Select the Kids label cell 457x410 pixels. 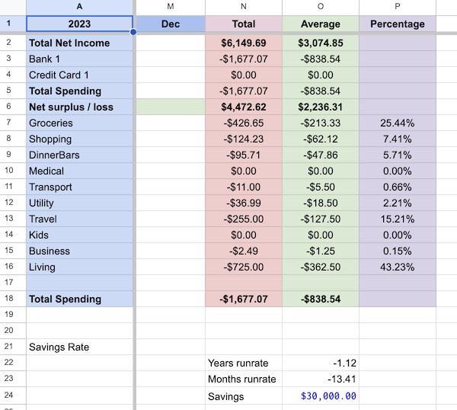79,235
